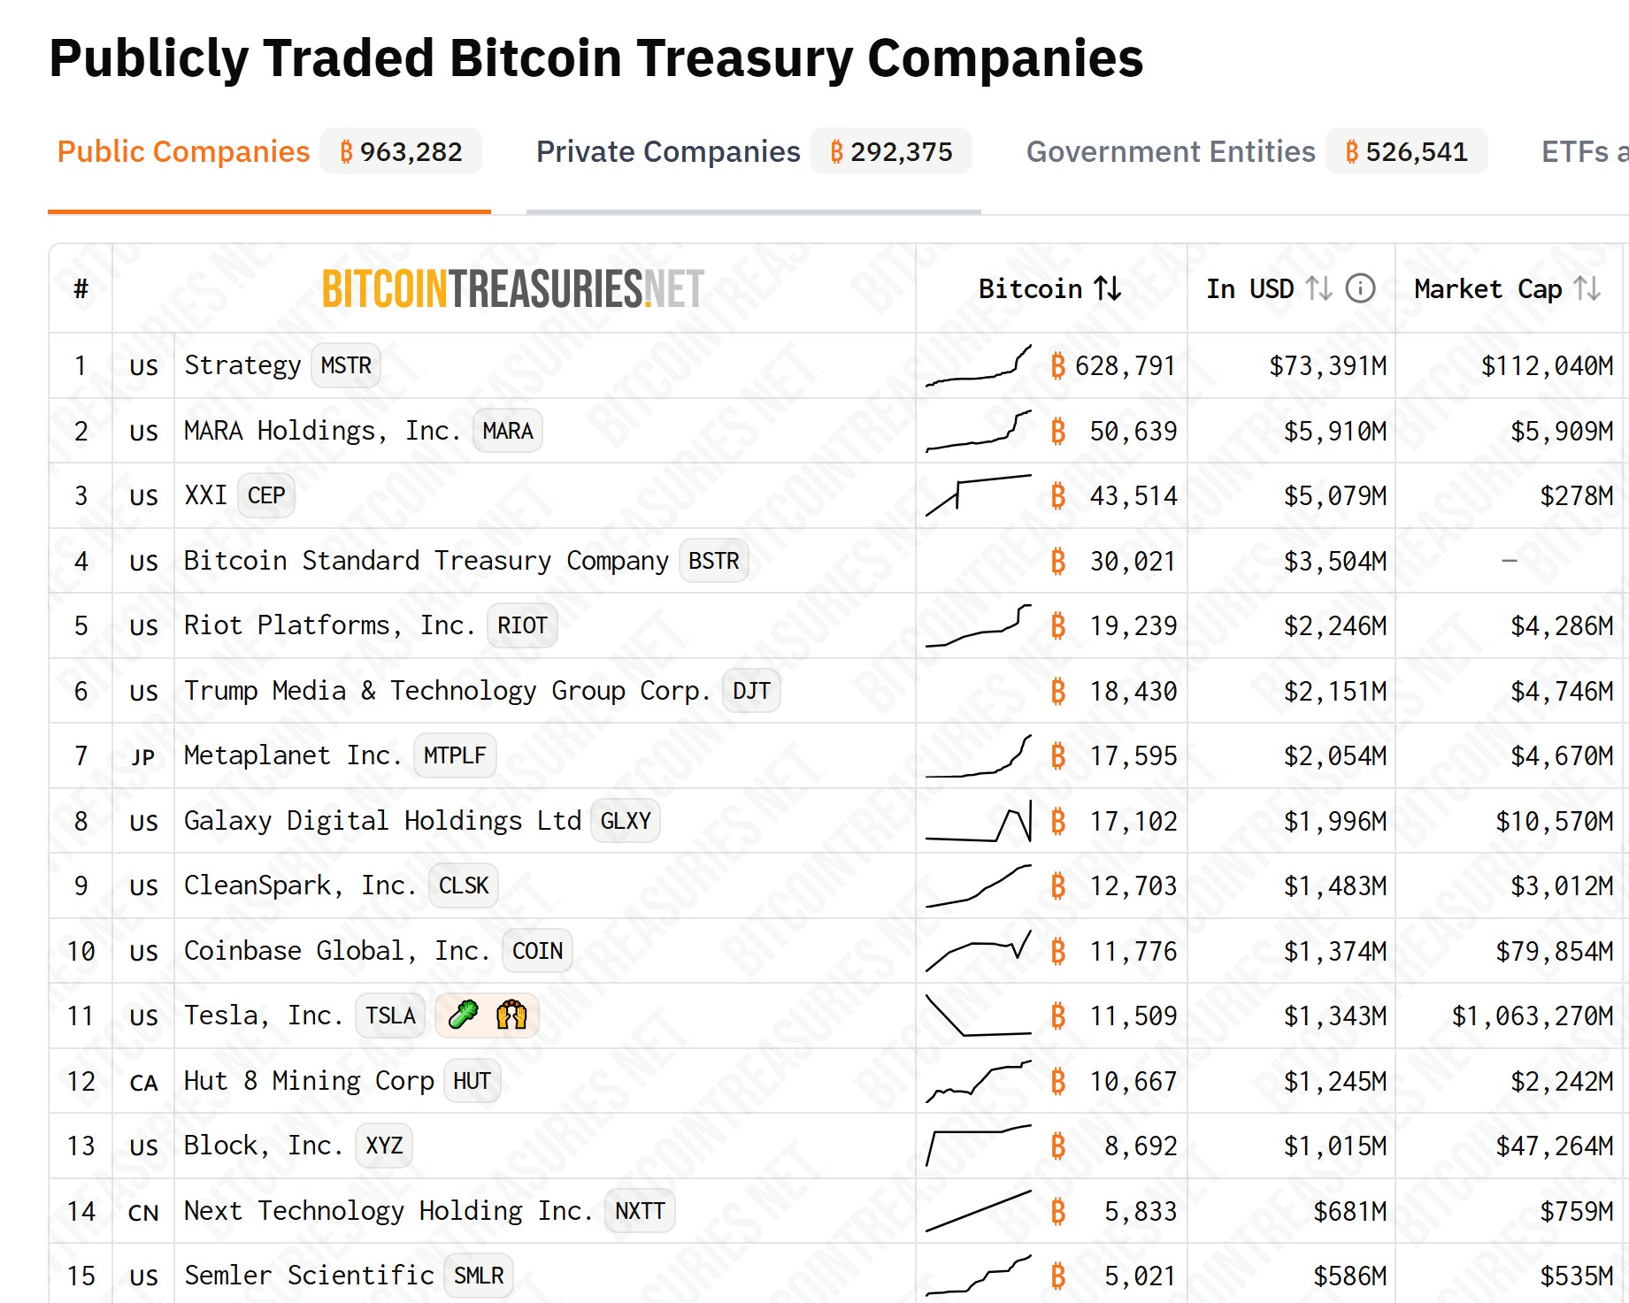The image size is (1629, 1303).
Task: Open MARA Holdings, Inc. link
Action: pyautogui.click(x=322, y=432)
